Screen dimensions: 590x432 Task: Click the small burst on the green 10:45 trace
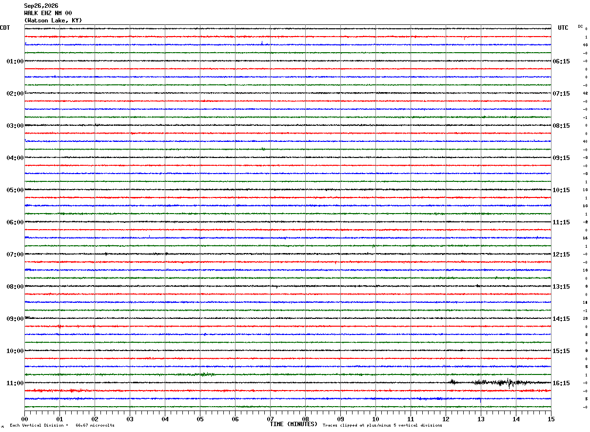(207, 374)
